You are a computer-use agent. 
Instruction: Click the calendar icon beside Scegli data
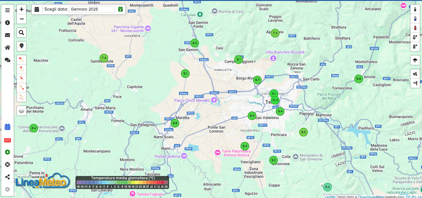coord(37,9)
